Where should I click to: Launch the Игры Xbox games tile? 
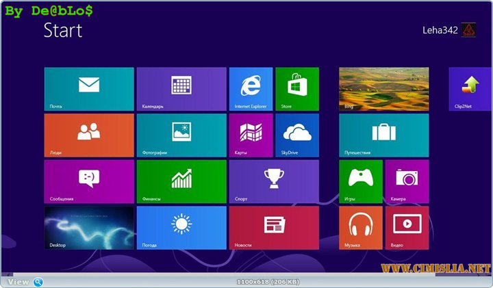[x=361, y=181]
